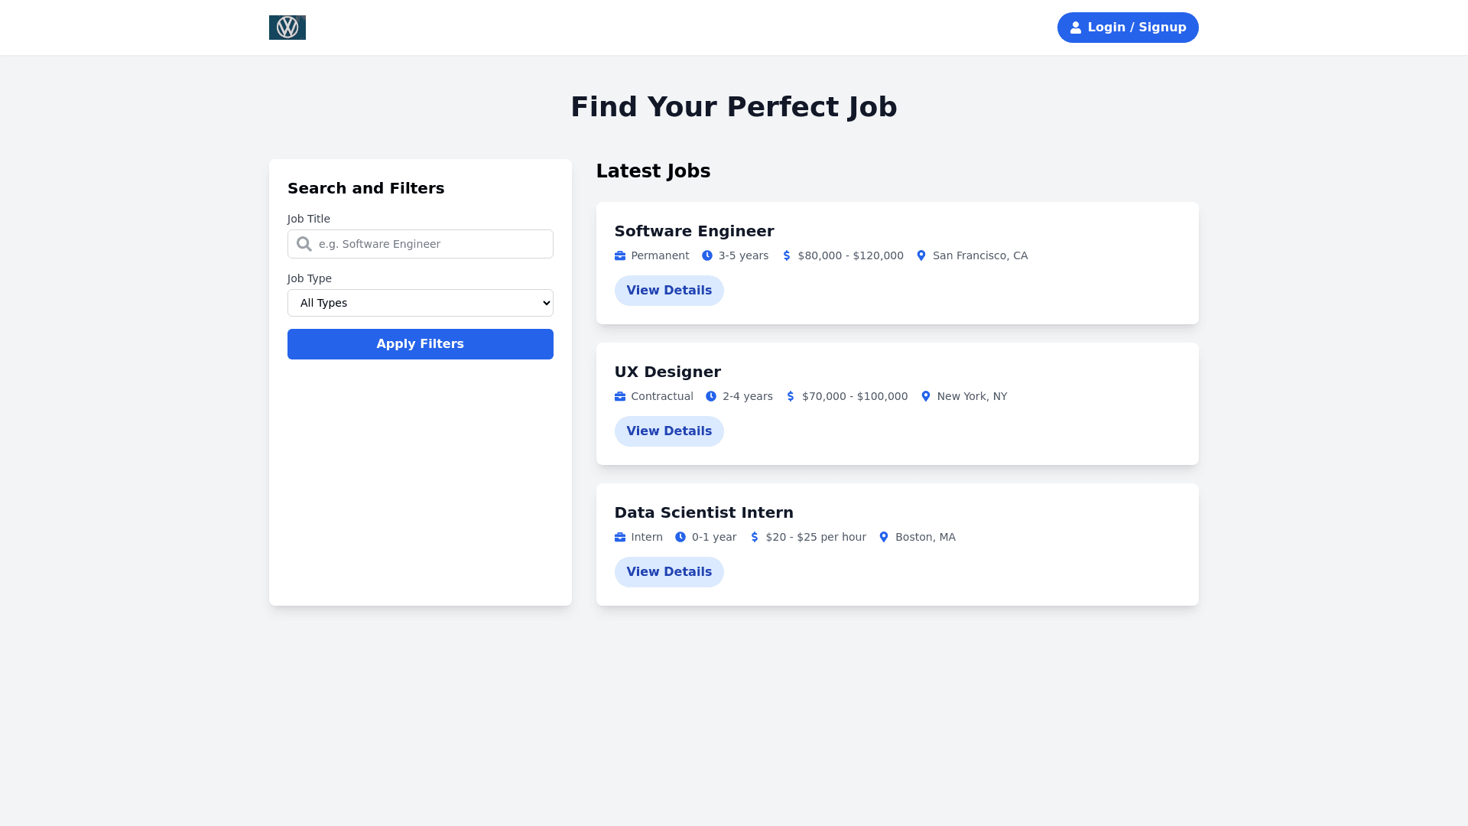
Task: Click the magnifier search icon
Action: click(304, 244)
